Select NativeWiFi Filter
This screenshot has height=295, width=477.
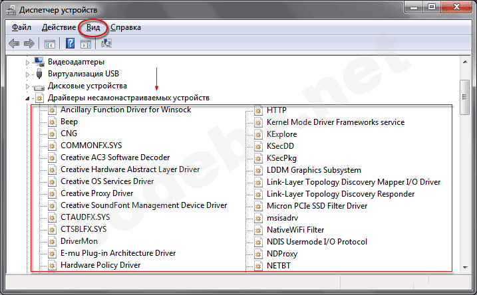[295, 230]
